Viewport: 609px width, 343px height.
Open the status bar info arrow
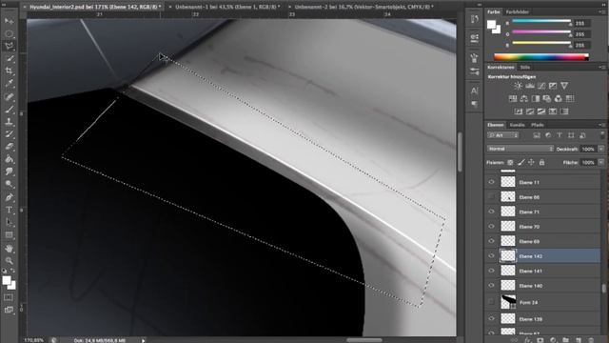point(144,340)
